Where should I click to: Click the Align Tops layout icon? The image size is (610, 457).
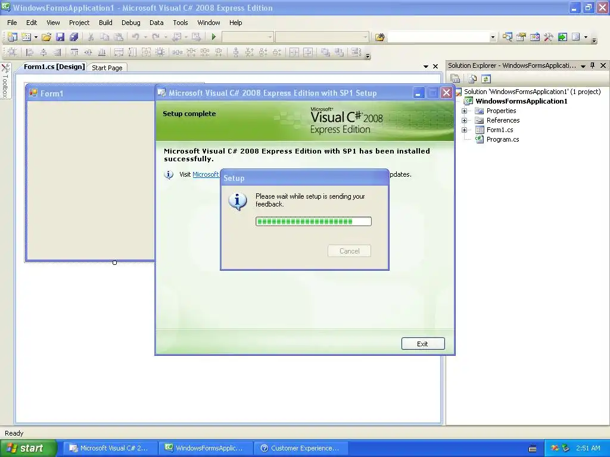[74, 52]
